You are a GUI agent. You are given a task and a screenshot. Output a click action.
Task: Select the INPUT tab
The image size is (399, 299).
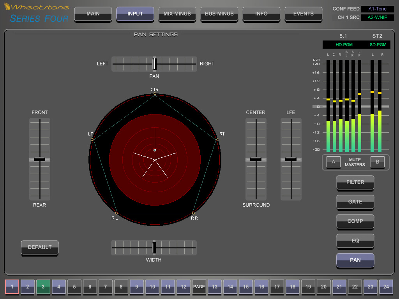(135, 14)
